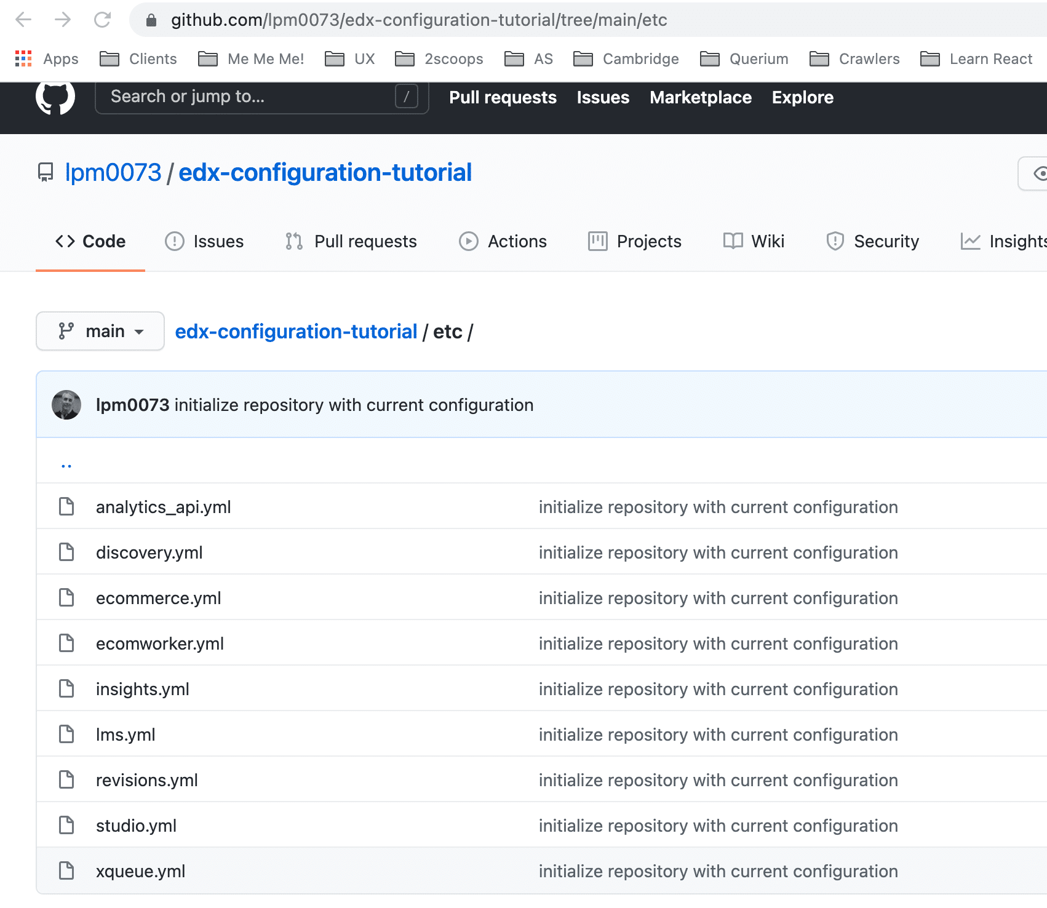Switch to the repository Issues tab

coord(204,241)
